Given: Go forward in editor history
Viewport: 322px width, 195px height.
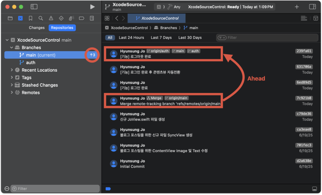Looking at the screenshot, I should [123, 18].
